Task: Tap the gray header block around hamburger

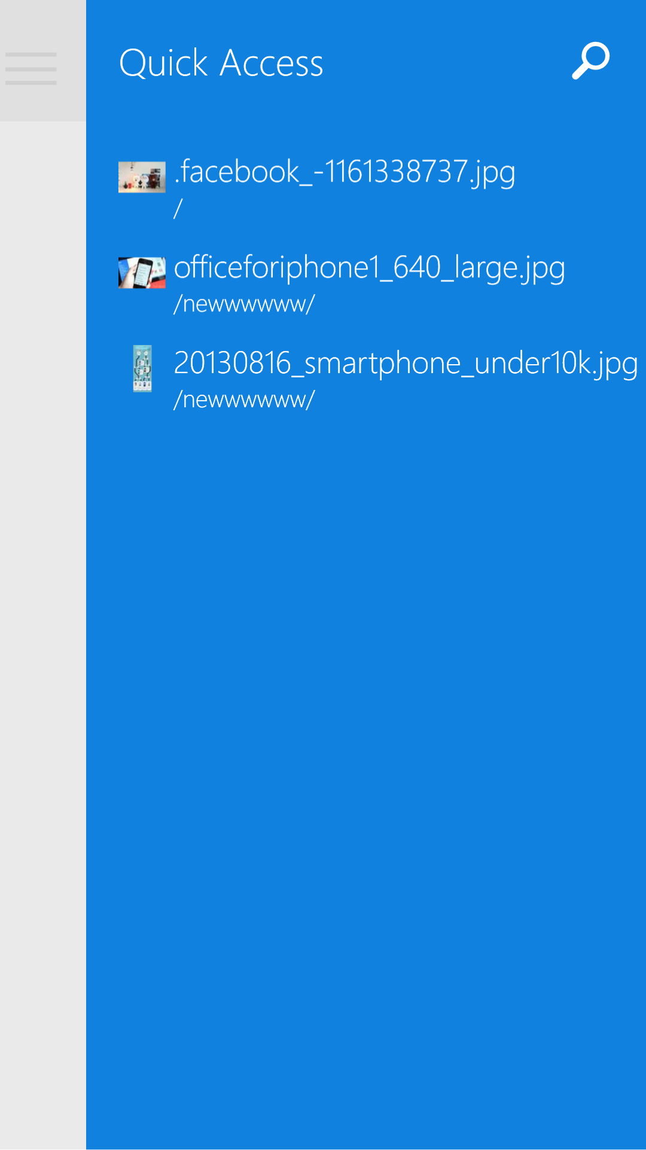Action: tap(43, 60)
